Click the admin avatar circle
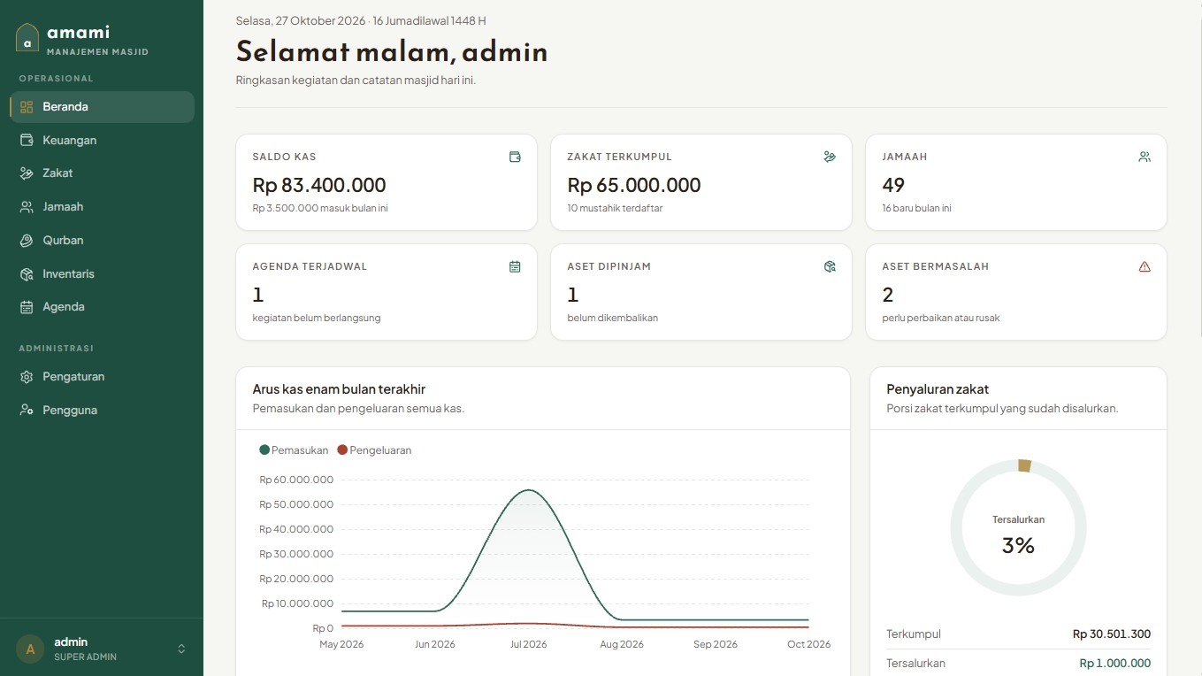This screenshot has width=1202, height=676. (30, 649)
